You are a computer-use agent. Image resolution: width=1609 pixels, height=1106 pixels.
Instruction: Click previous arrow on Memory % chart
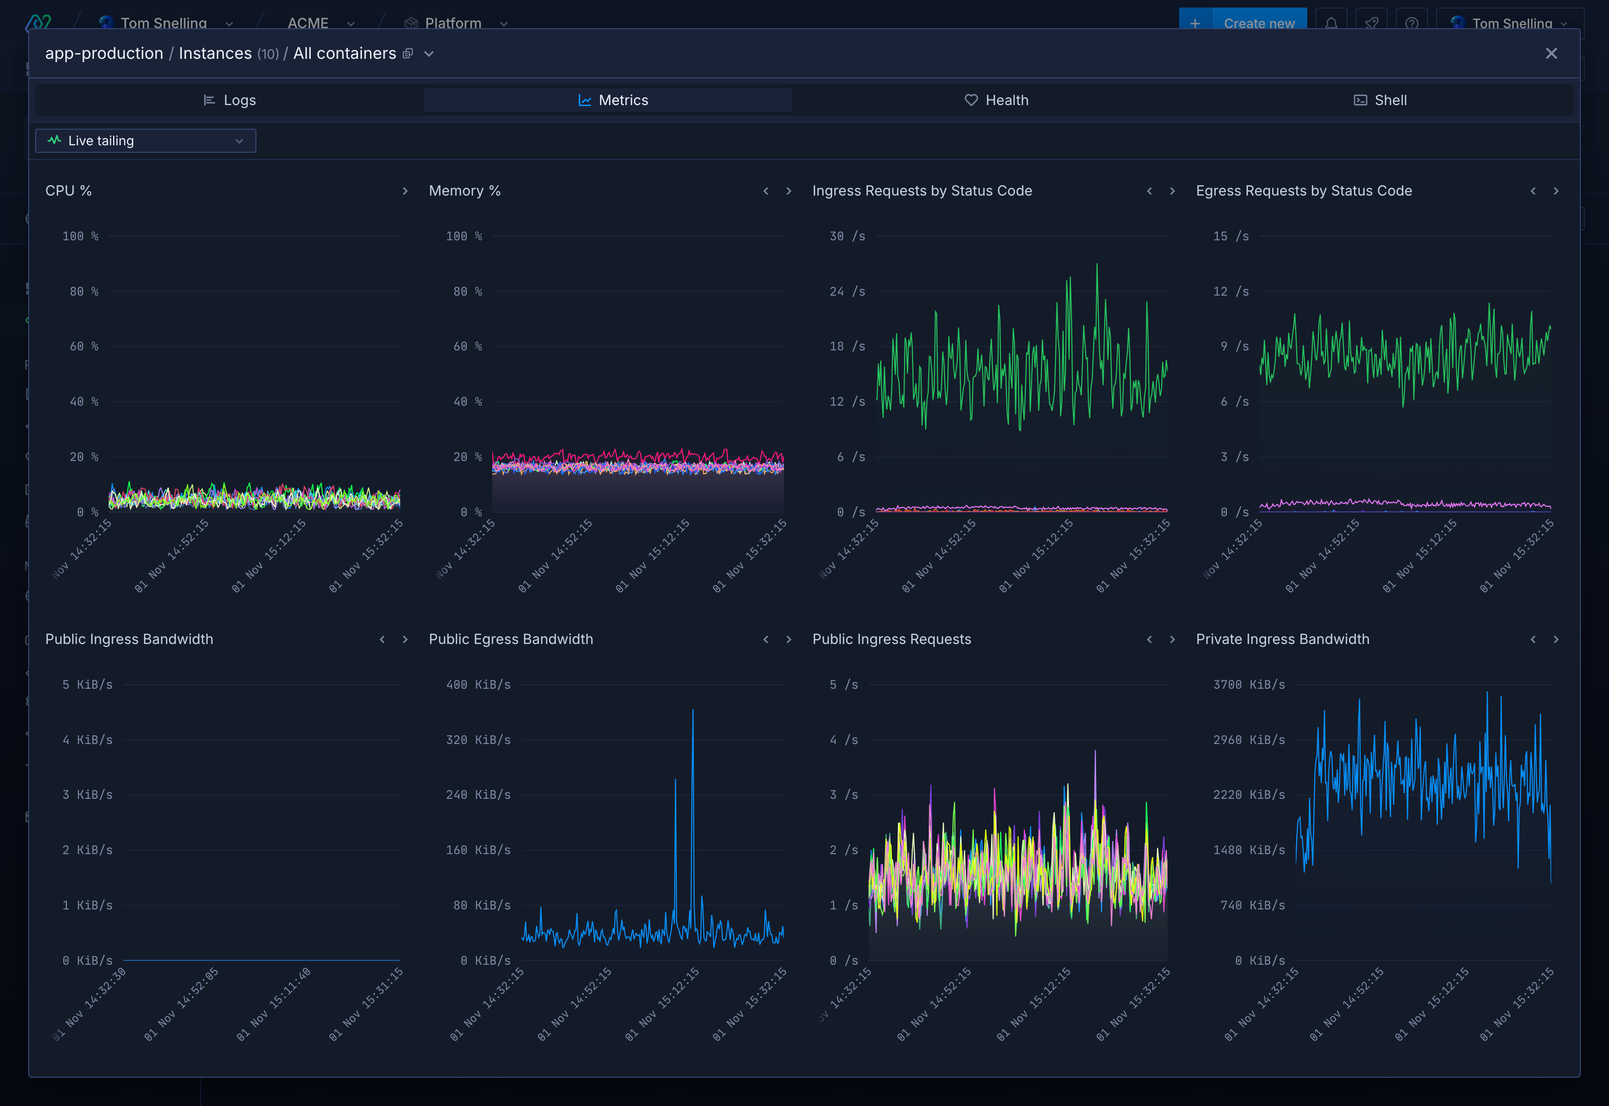766,191
